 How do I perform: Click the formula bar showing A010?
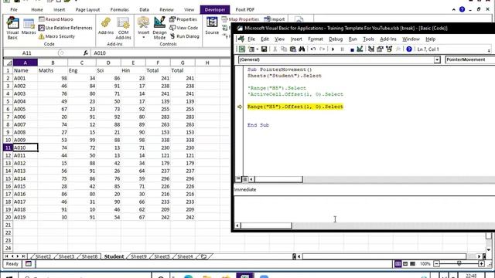[x=161, y=53]
